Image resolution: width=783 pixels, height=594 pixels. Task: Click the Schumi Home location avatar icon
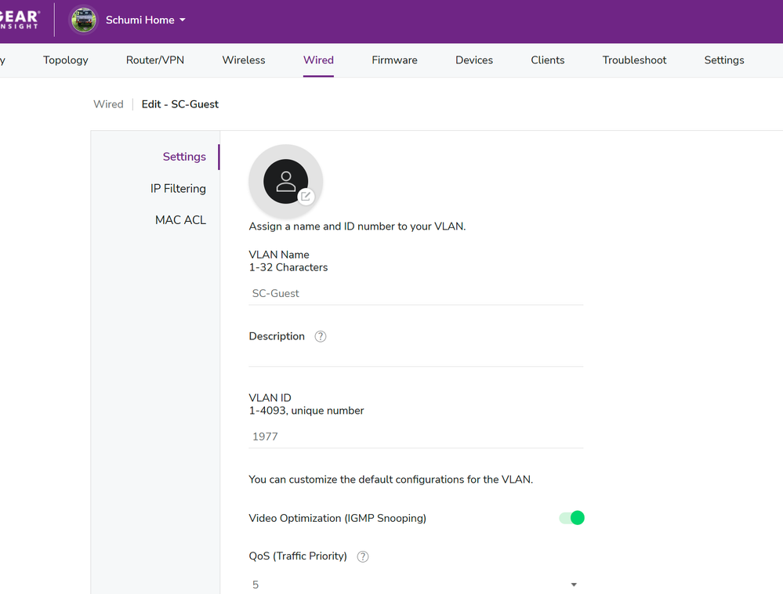pyautogui.click(x=84, y=20)
